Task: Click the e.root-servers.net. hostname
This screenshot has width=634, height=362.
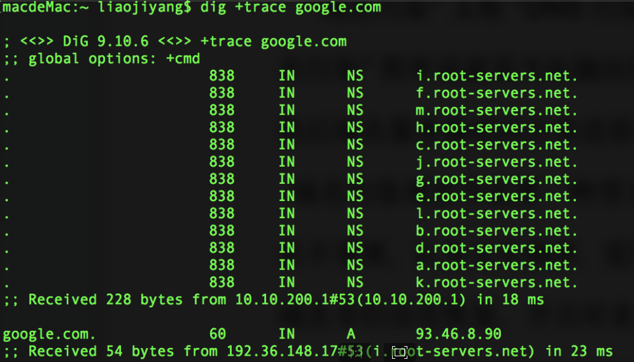Action: coord(497,197)
